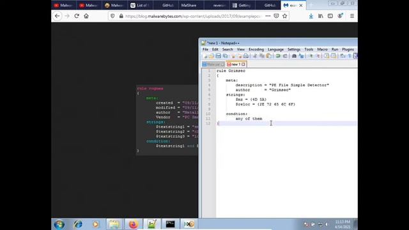Open HxD hex editor on taskbar
409x230 pixels.
click(189, 224)
